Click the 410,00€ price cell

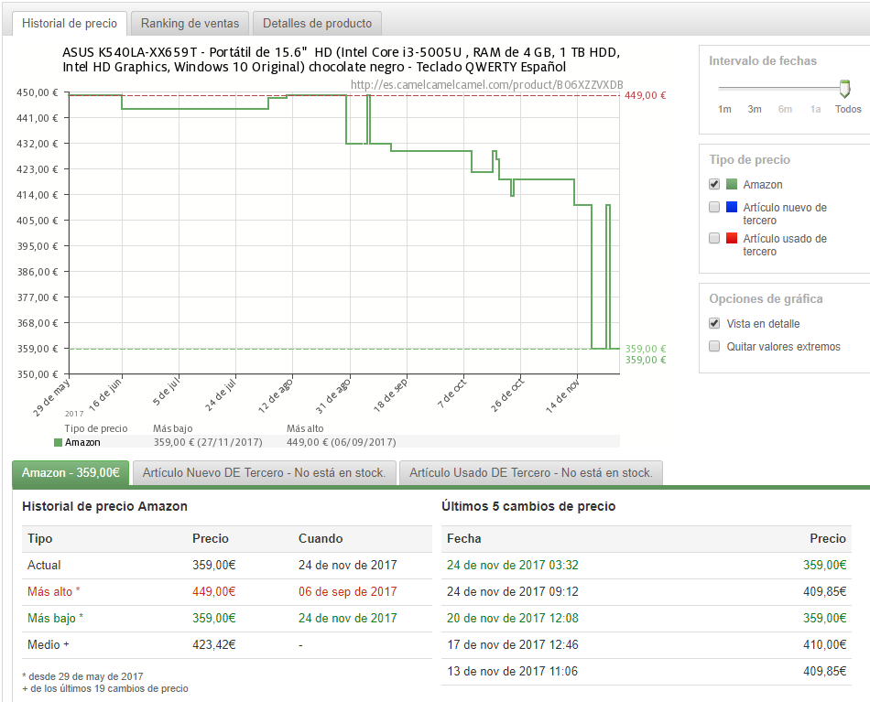[x=824, y=645]
